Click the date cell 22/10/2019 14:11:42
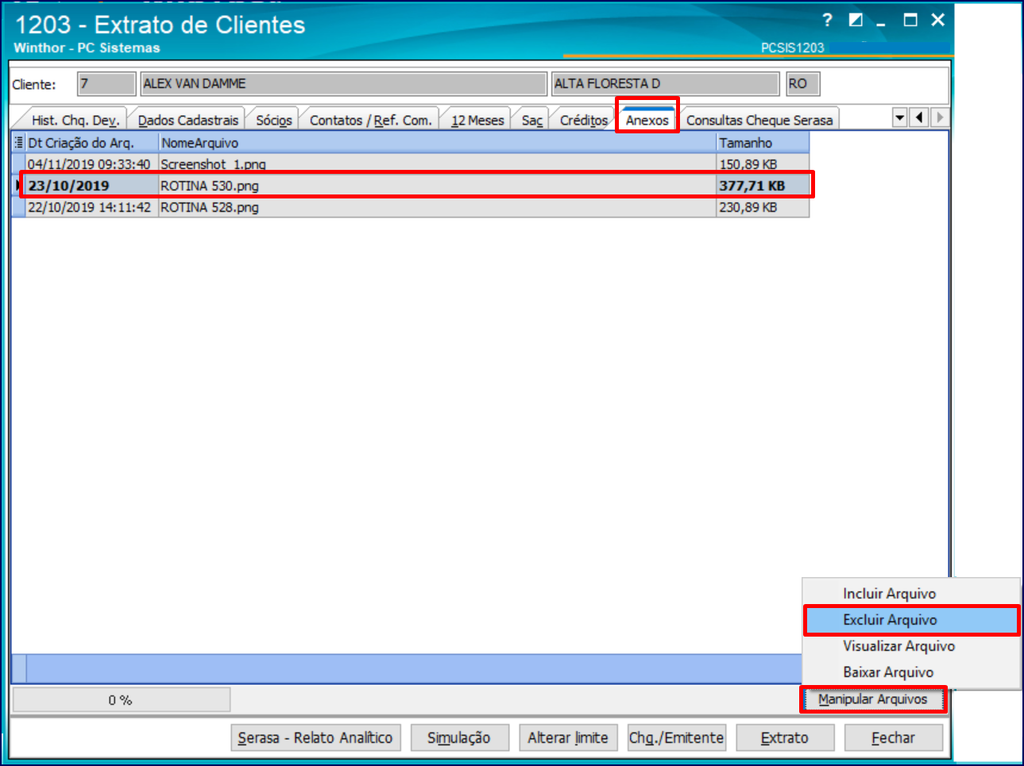1024x766 pixels. pyautogui.click(x=92, y=207)
